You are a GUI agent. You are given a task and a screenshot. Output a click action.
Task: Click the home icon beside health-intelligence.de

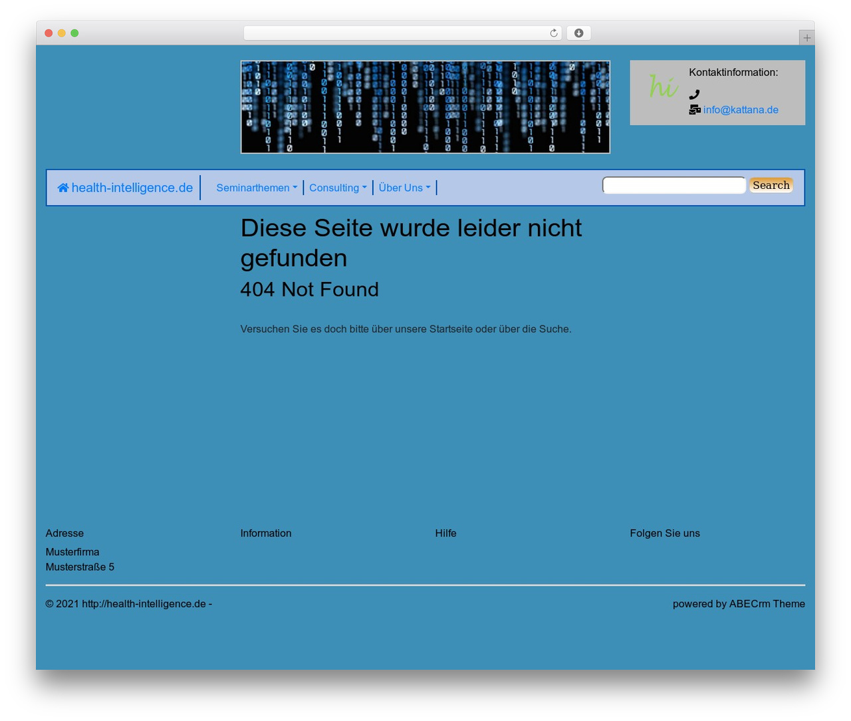[63, 188]
